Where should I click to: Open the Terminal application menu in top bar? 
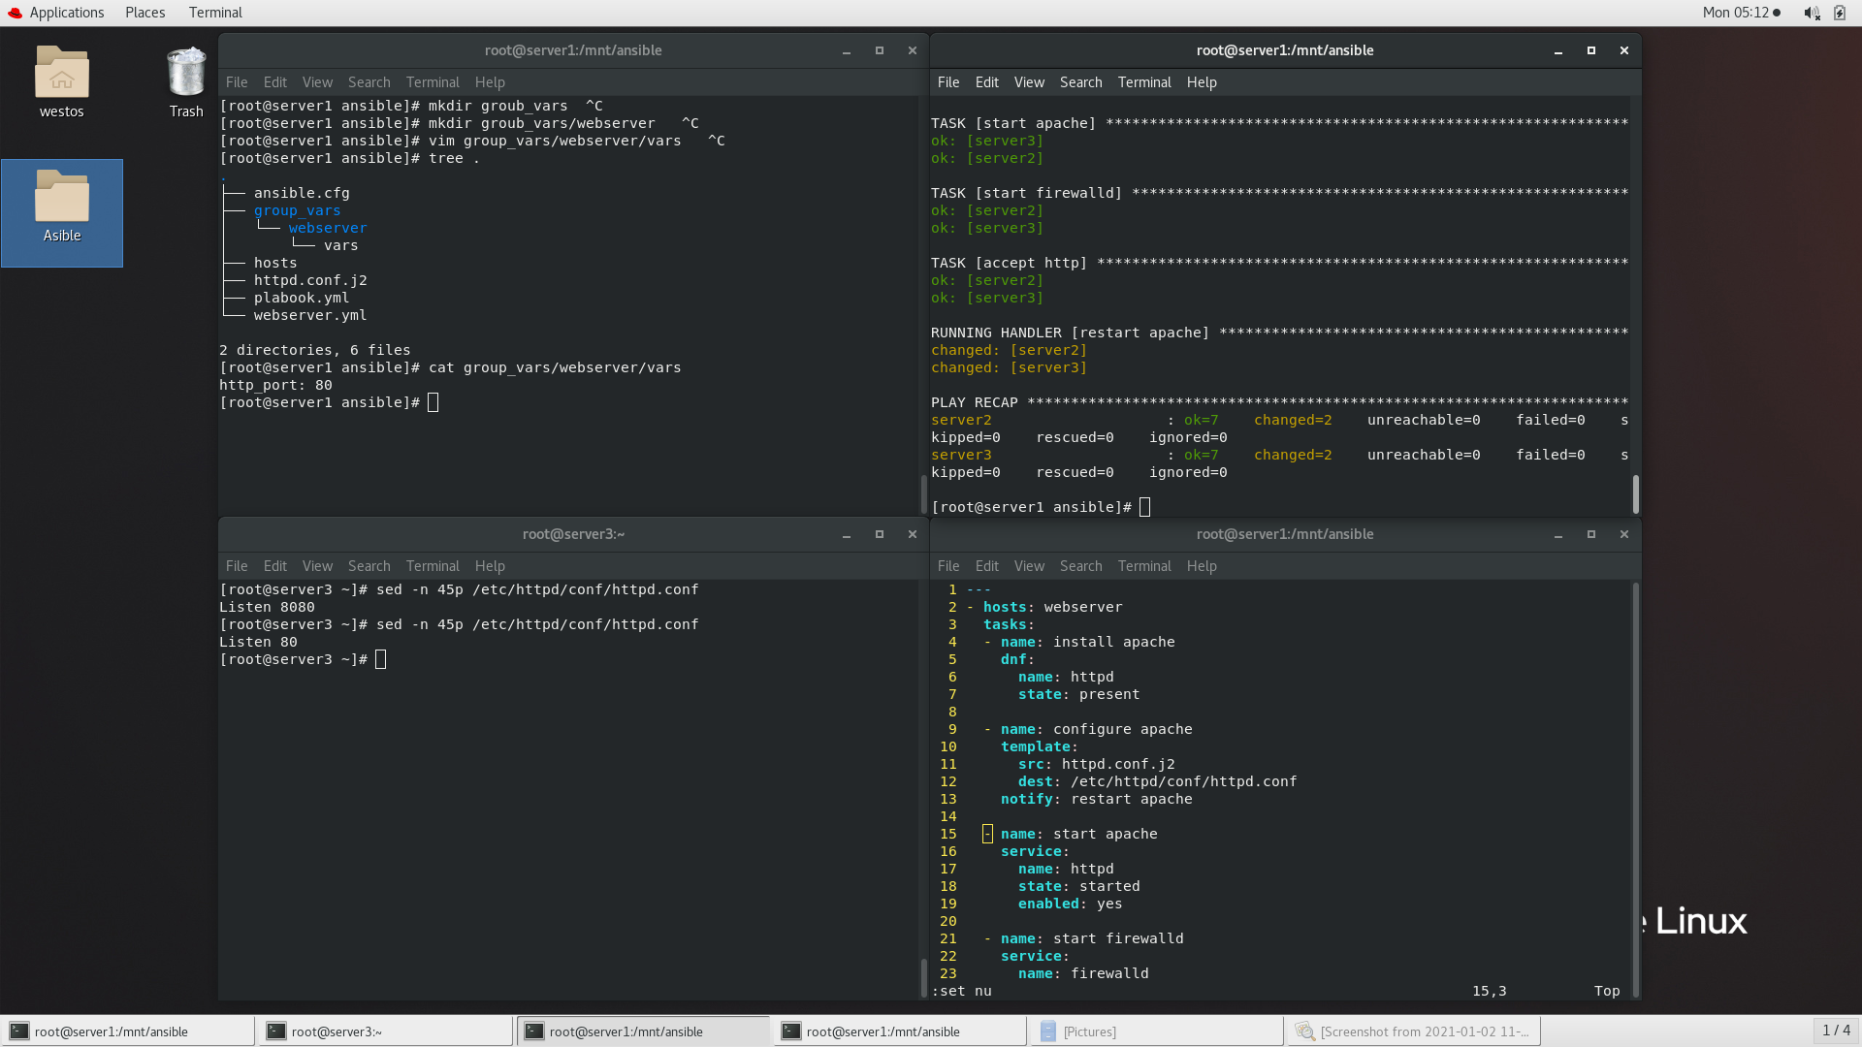click(x=215, y=13)
